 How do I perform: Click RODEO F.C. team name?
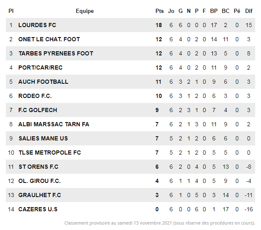coord(35,96)
